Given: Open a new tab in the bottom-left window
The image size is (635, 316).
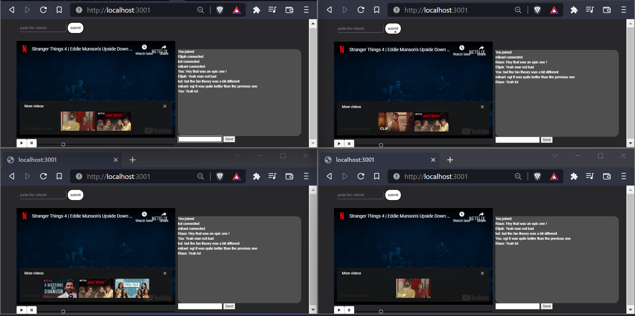Looking at the screenshot, I should click(x=133, y=160).
